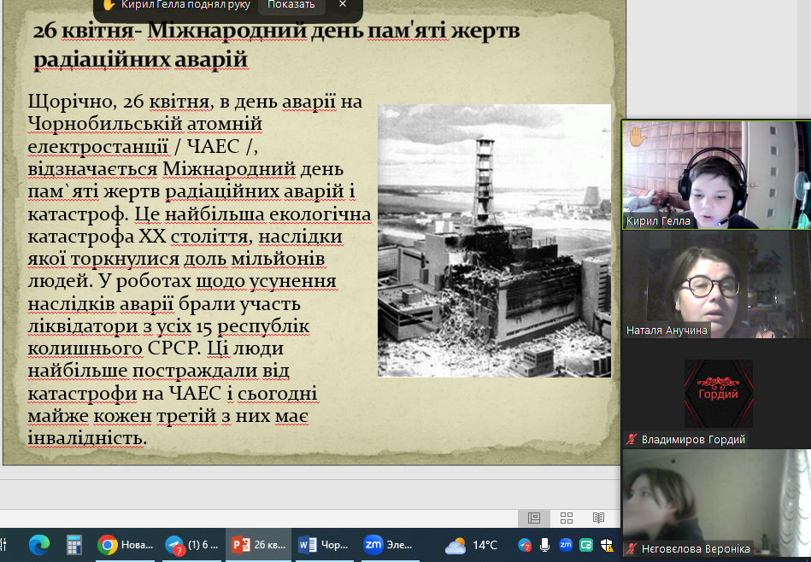Click the name label 'Нєговєлова Вероніка'
The height and width of the screenshot is (562, 811).
pyautogui.click(x=696, y=549)
